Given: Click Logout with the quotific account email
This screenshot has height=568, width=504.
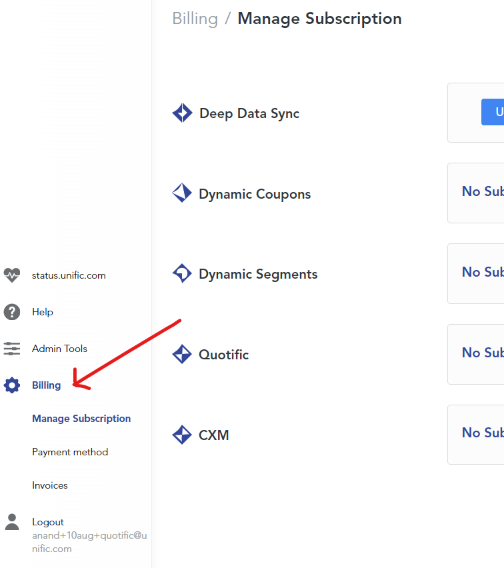Looking at the screenshot, I should [x=47, y=522].
